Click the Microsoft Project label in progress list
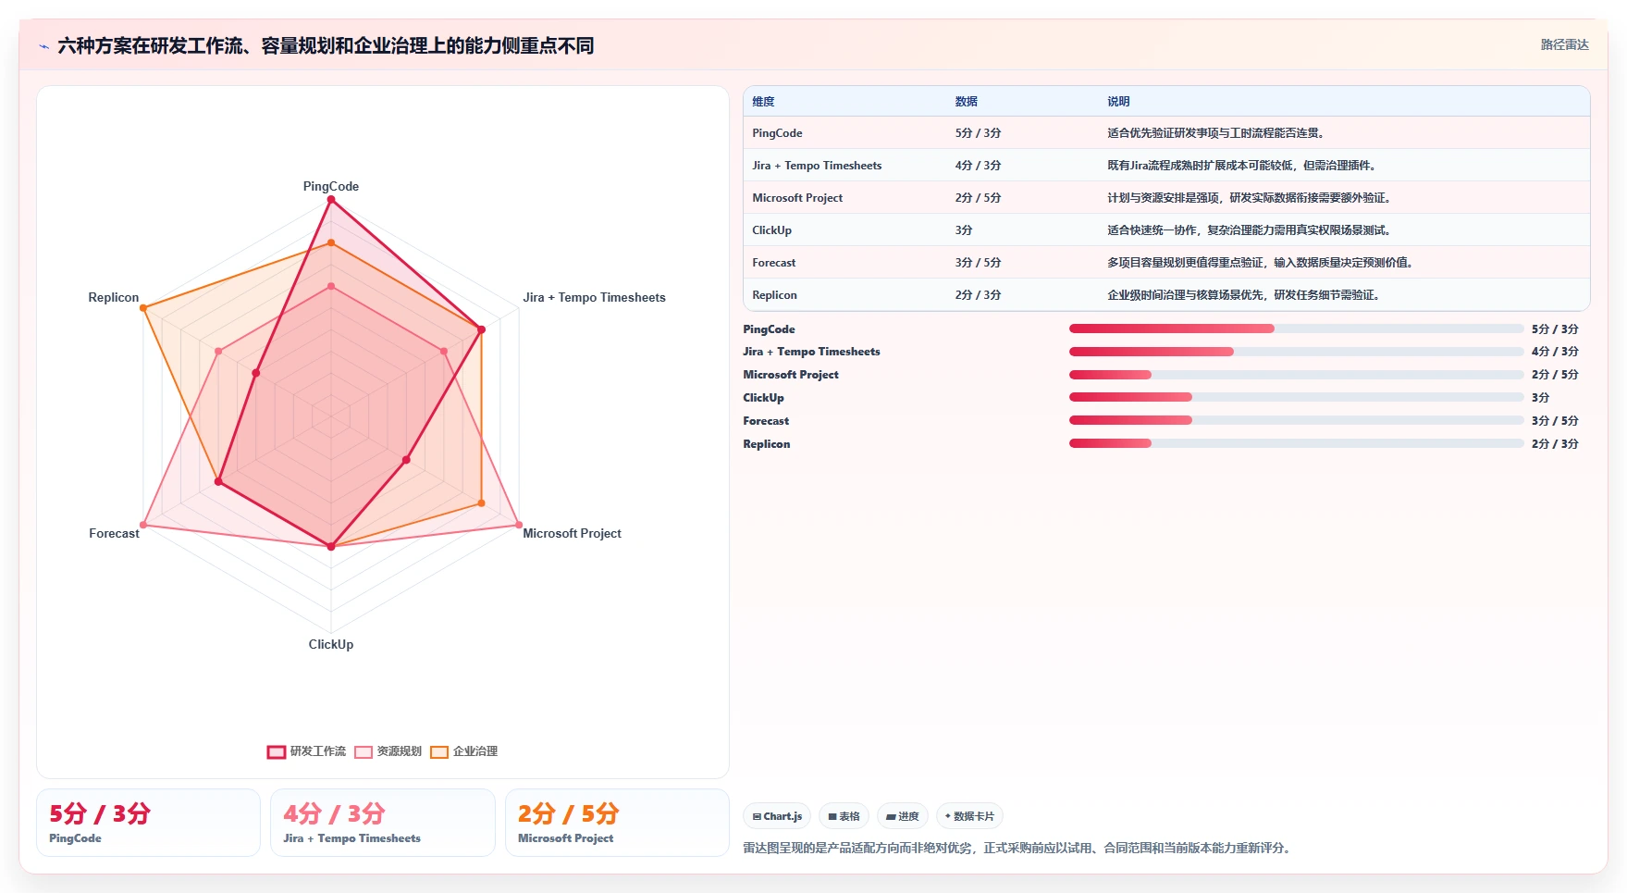The image size is (1627, 893). click(791, 375)
